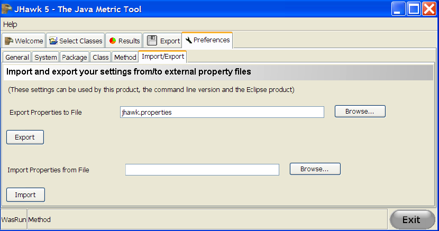Viewport: 439px width, 231px height.
Task: Open the System preferences sub-tab
Action: click(x=45, y=57)
